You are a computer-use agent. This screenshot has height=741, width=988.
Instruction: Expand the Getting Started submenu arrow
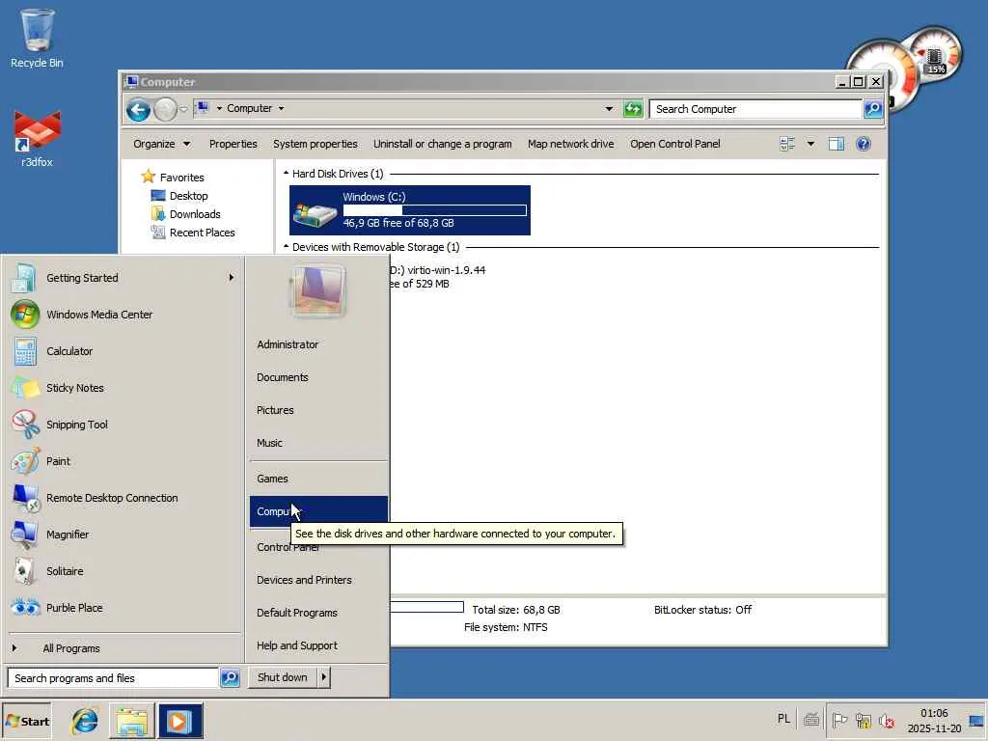coord(232,278)
